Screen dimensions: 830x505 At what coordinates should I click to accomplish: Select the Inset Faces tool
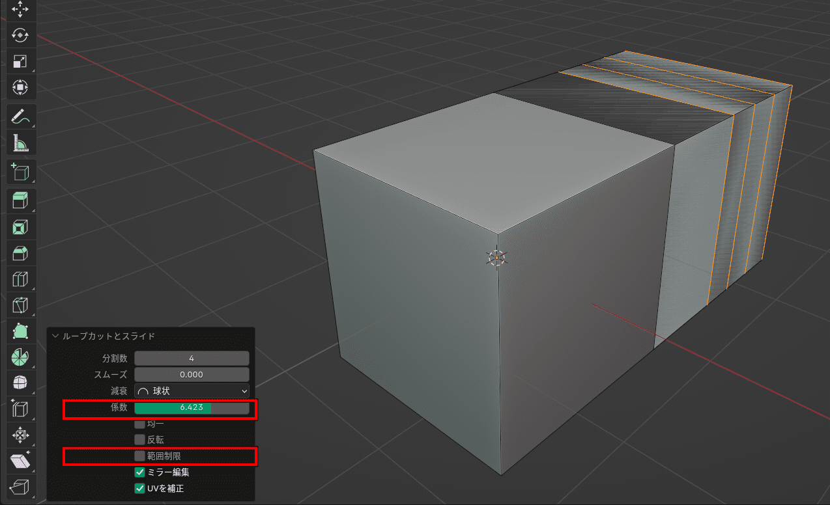(x=20, y=228)
